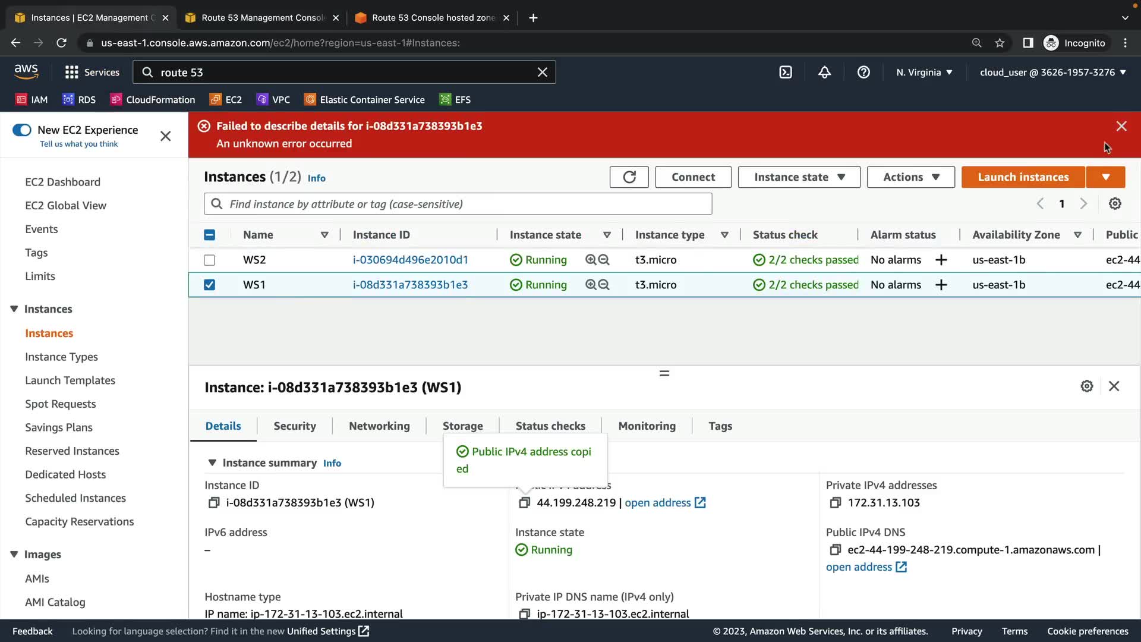Copy the WS1 instance ID
Screen dimensions: 1141x642
[x=213, y=503]
